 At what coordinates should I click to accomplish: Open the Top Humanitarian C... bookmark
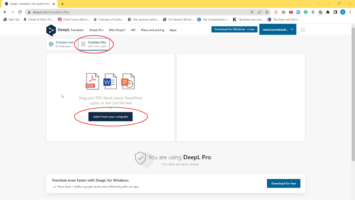click(213, 19)
